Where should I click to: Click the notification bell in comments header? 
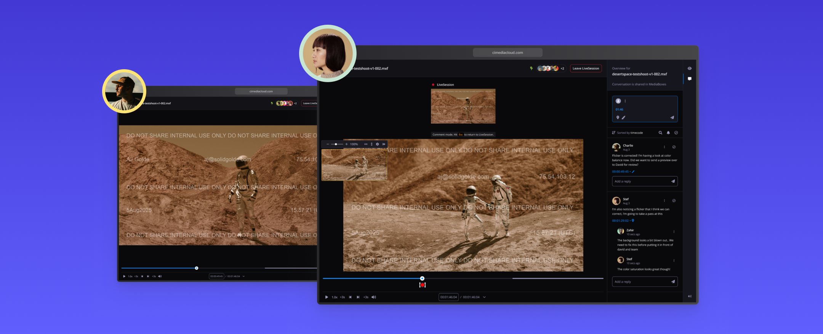click(x=668, y=133)
